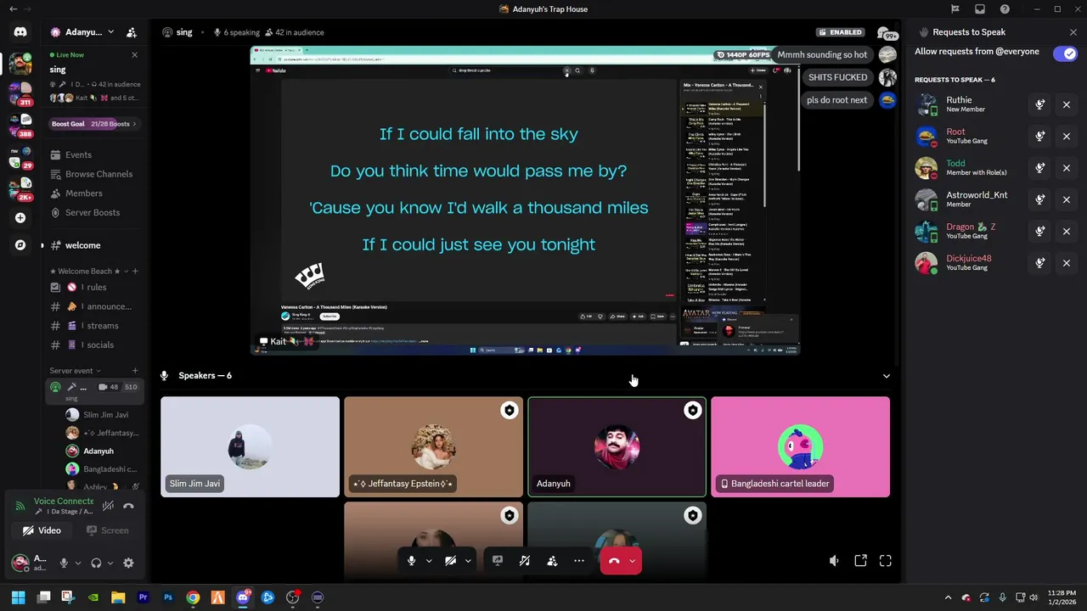The image size is (1087, 611).
Task: Open the 99+ stage chat icon
Action: [887, 34]
